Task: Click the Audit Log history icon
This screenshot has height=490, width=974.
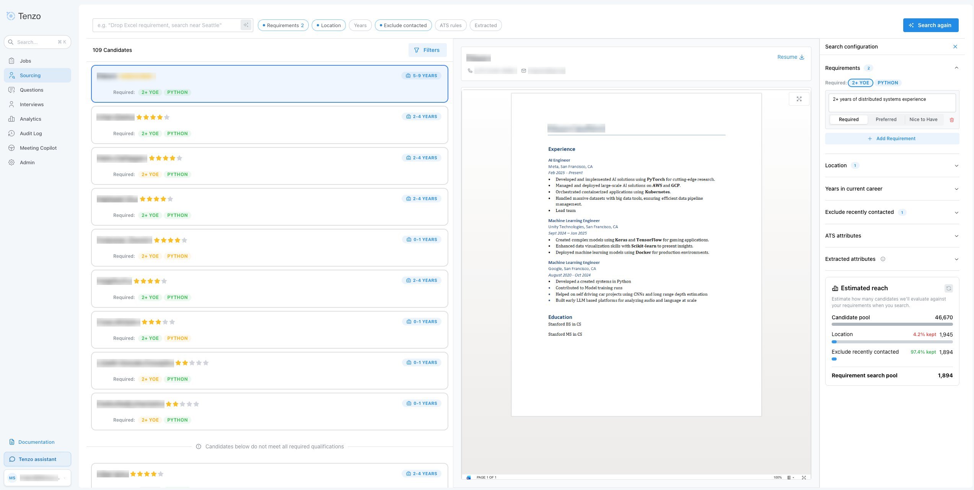Action: pos(11,133)
